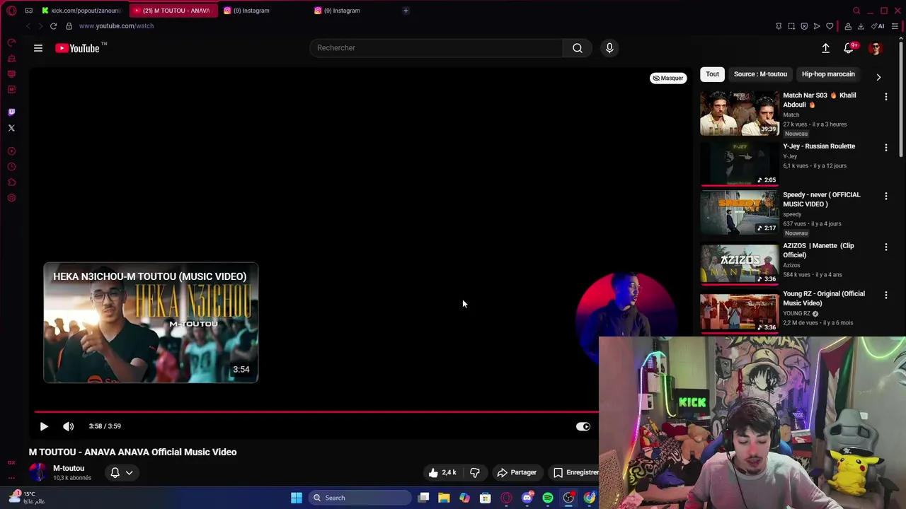This screenshot has height=509, width=906.
Task: Open Spotify from the Windows taskbar
Action: (548, 498)
